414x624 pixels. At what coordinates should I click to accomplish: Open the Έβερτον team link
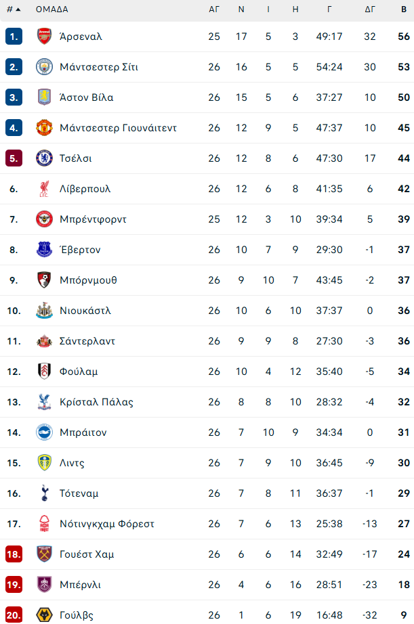tap(80, 250)
